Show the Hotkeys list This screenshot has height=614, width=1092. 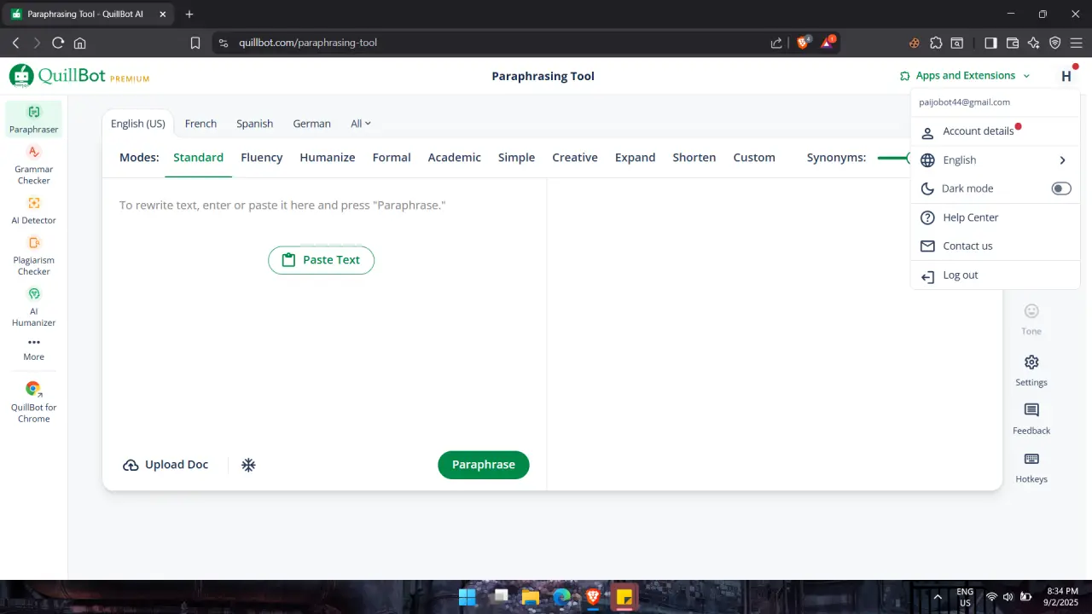1031,467
